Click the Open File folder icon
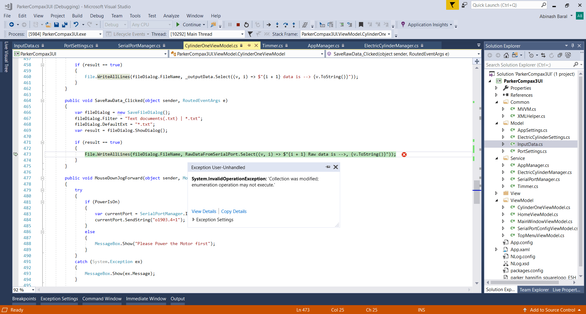Screen dimensions: 586x314 coord(48,25)
